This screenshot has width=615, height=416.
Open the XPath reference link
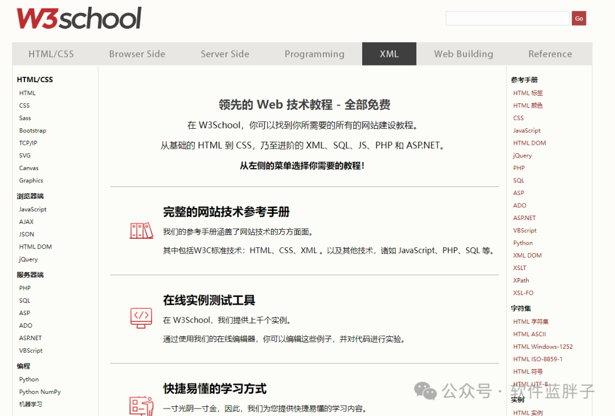coord(521,280)
